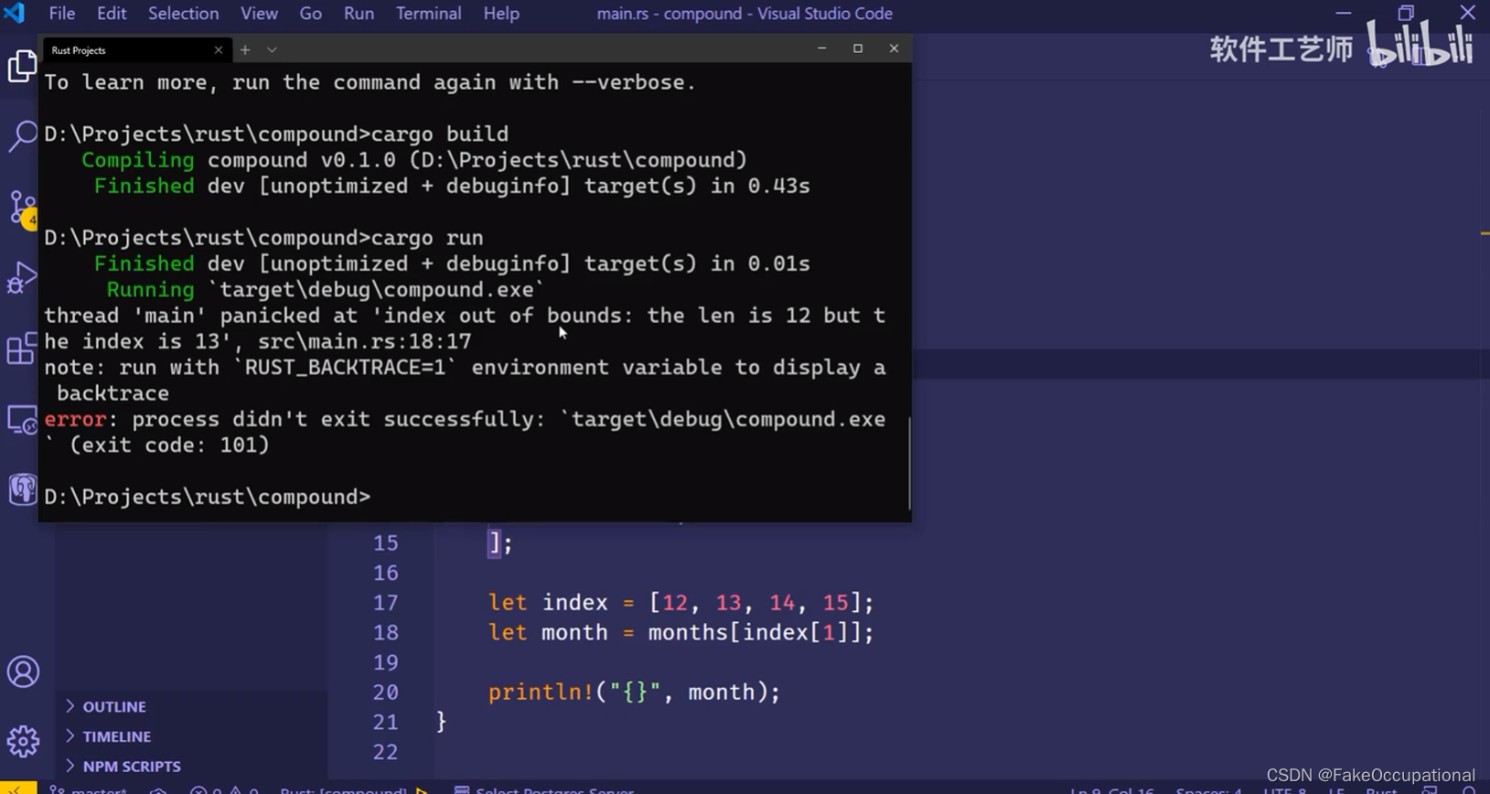The height and width of the screenshot is (794, 1490).
Task: Close the Rust Projects terminal tab
Action: (x=218, y=50)
